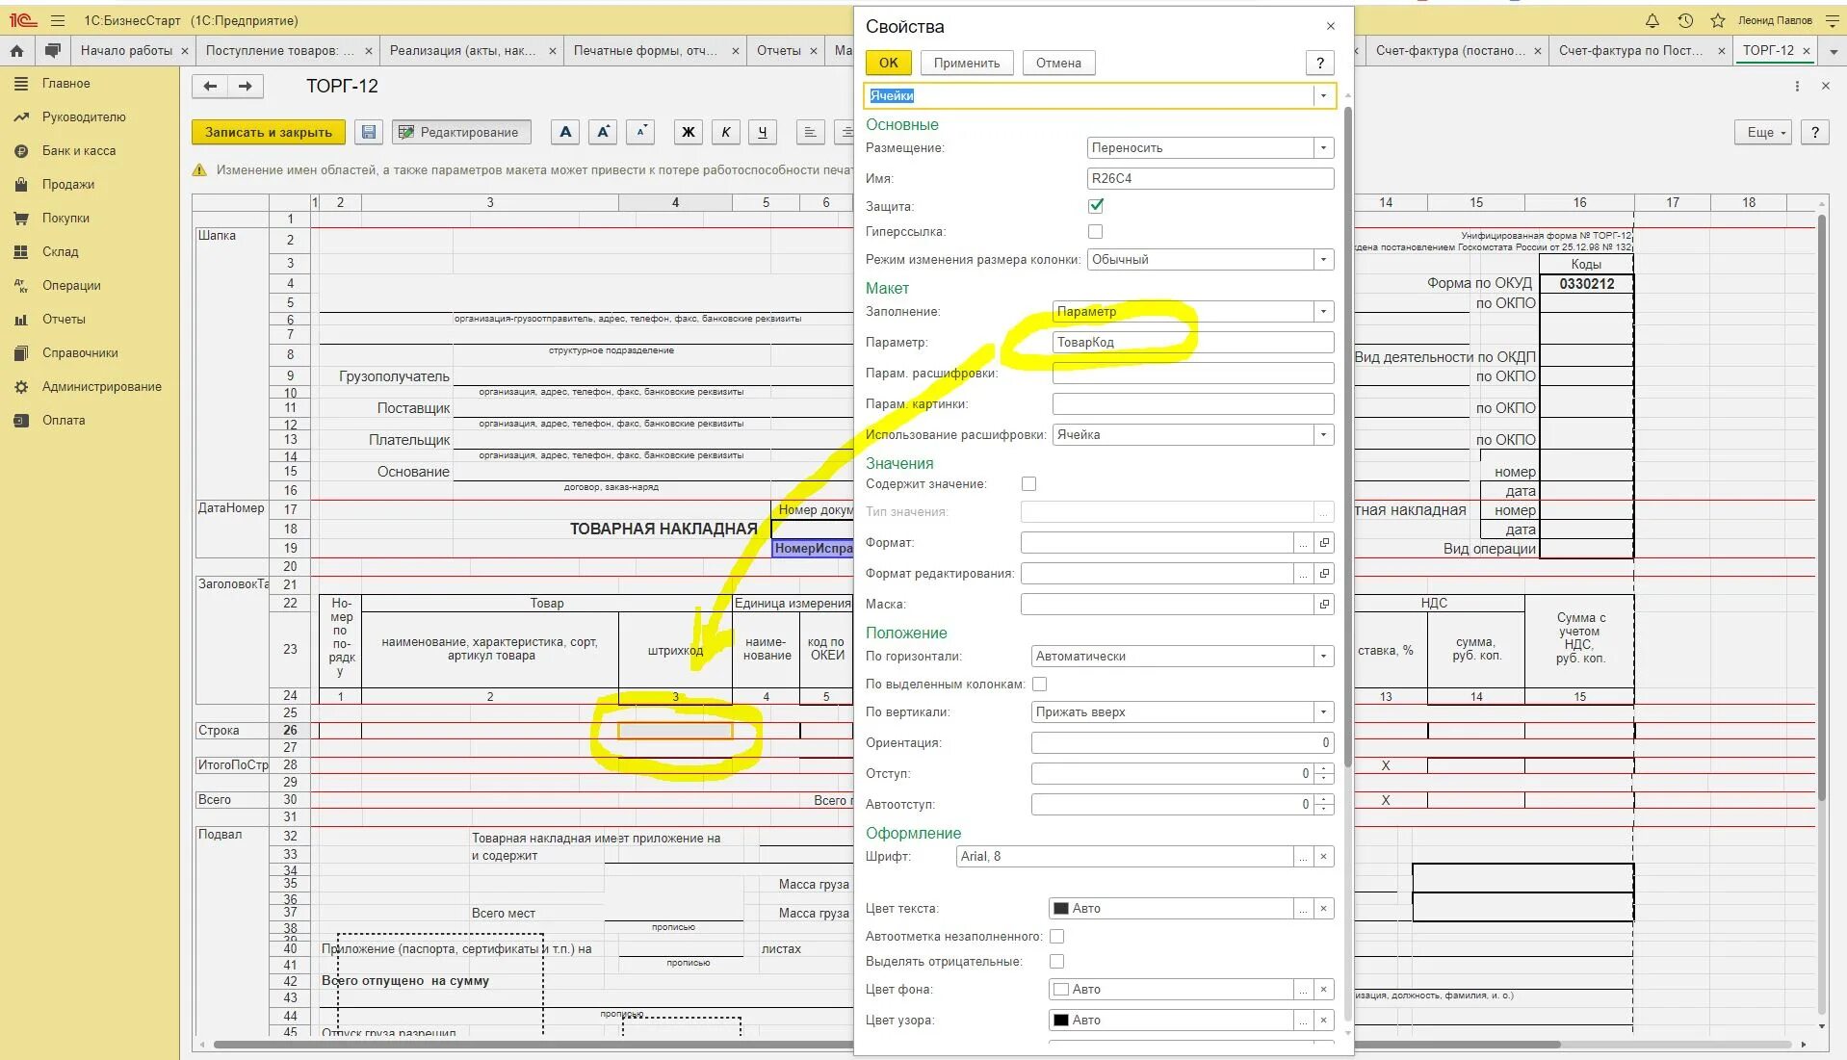Enable 'По выделенным колонкам' checkbox
Image resolution: width=1847 pixels, height=1060 pixels.
coord(1040,685)
